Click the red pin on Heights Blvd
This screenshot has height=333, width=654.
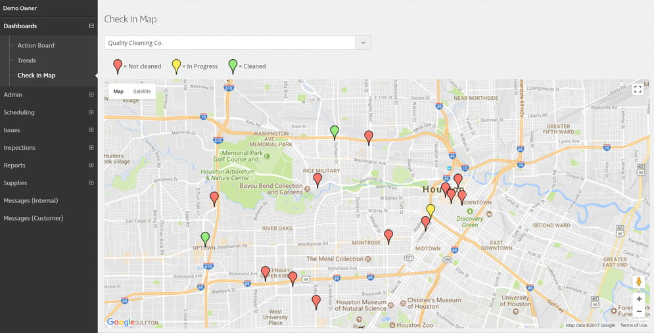click(x=368, y=137)
